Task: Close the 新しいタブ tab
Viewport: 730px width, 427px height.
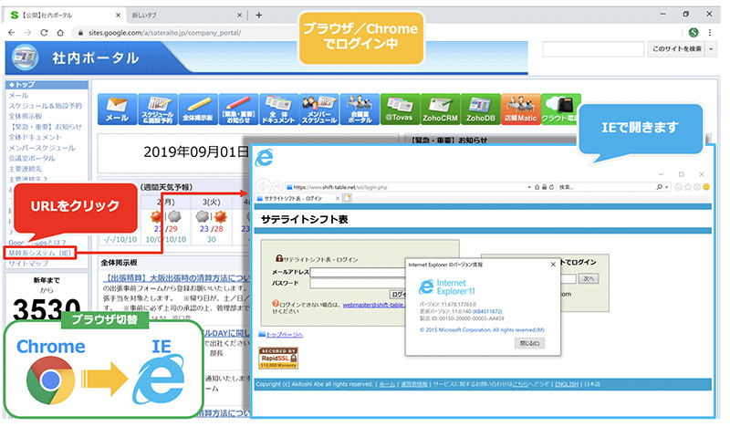Action: click(x=239, y=15)
